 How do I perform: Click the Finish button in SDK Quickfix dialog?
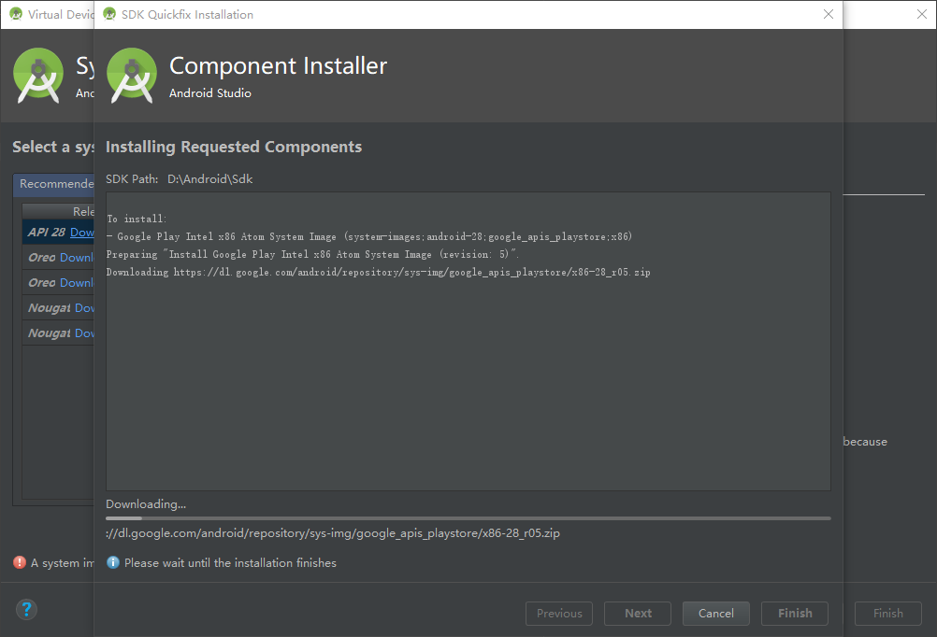(x=795, y=613)
